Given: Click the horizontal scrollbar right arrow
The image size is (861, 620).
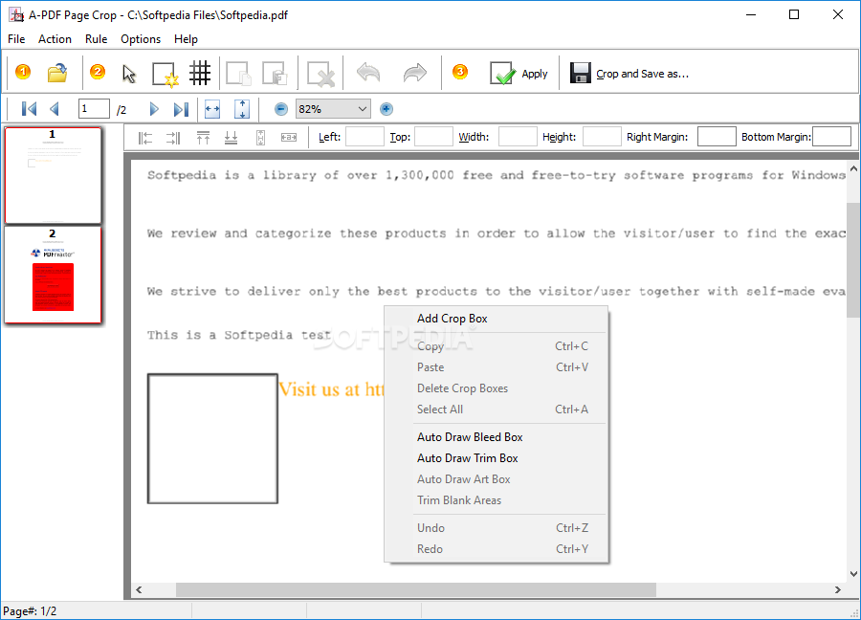Looking at the screenshot, I should click(x=837, y=589).
